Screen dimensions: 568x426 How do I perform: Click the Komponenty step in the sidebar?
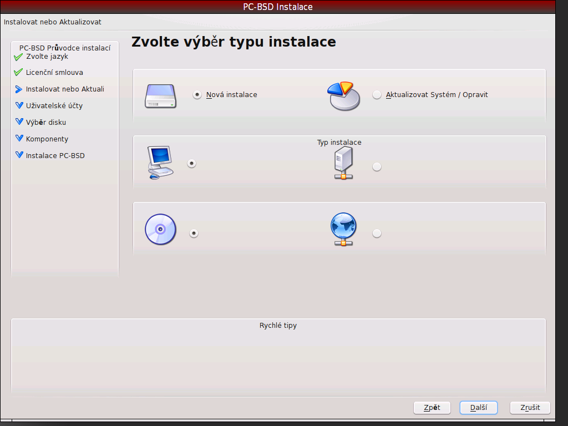coord(47,139)
